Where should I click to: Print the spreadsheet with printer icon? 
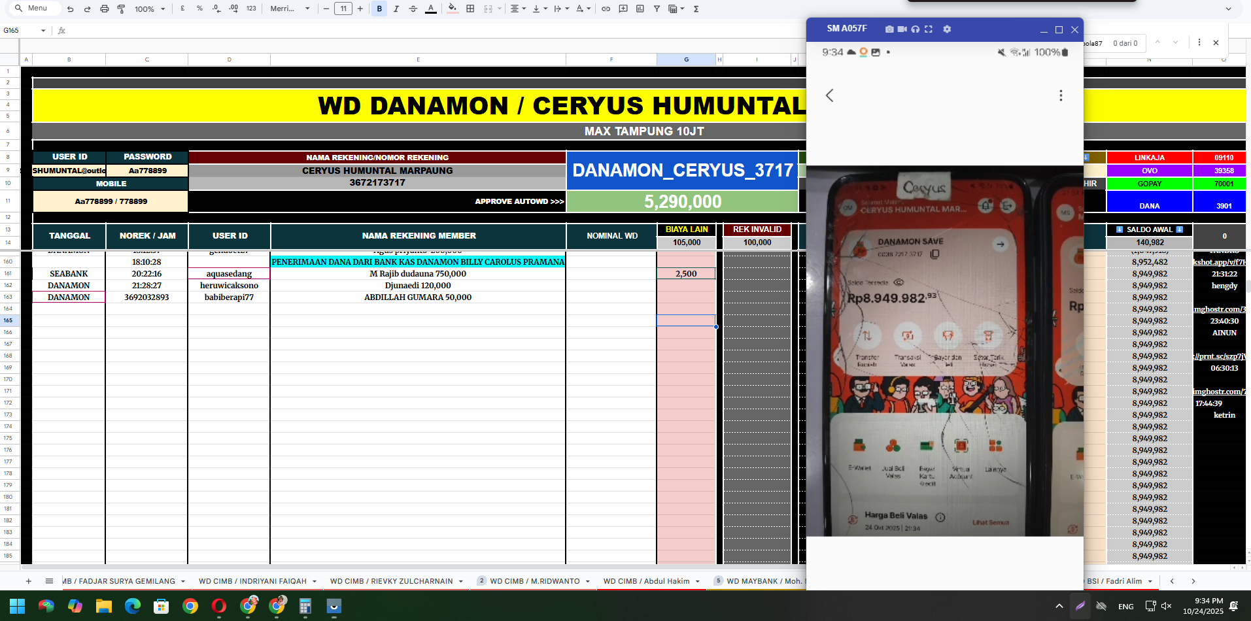tap(104, 8)
